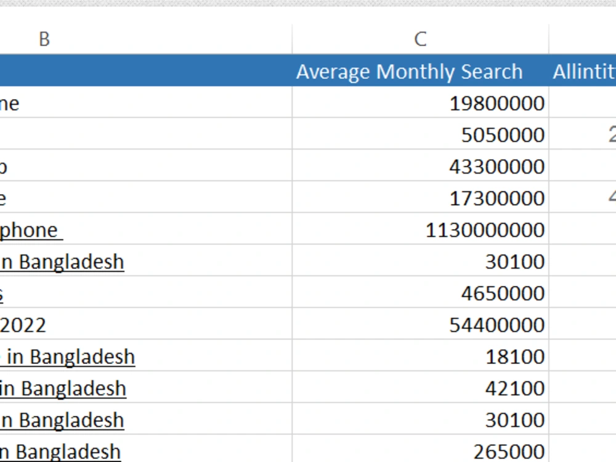Image resolution: width=616 pixels, height=462 pixels.
Task: Open the 'in Bangladesh' link beside 42100
Action: pyautogui.click(x=63, y=389)
